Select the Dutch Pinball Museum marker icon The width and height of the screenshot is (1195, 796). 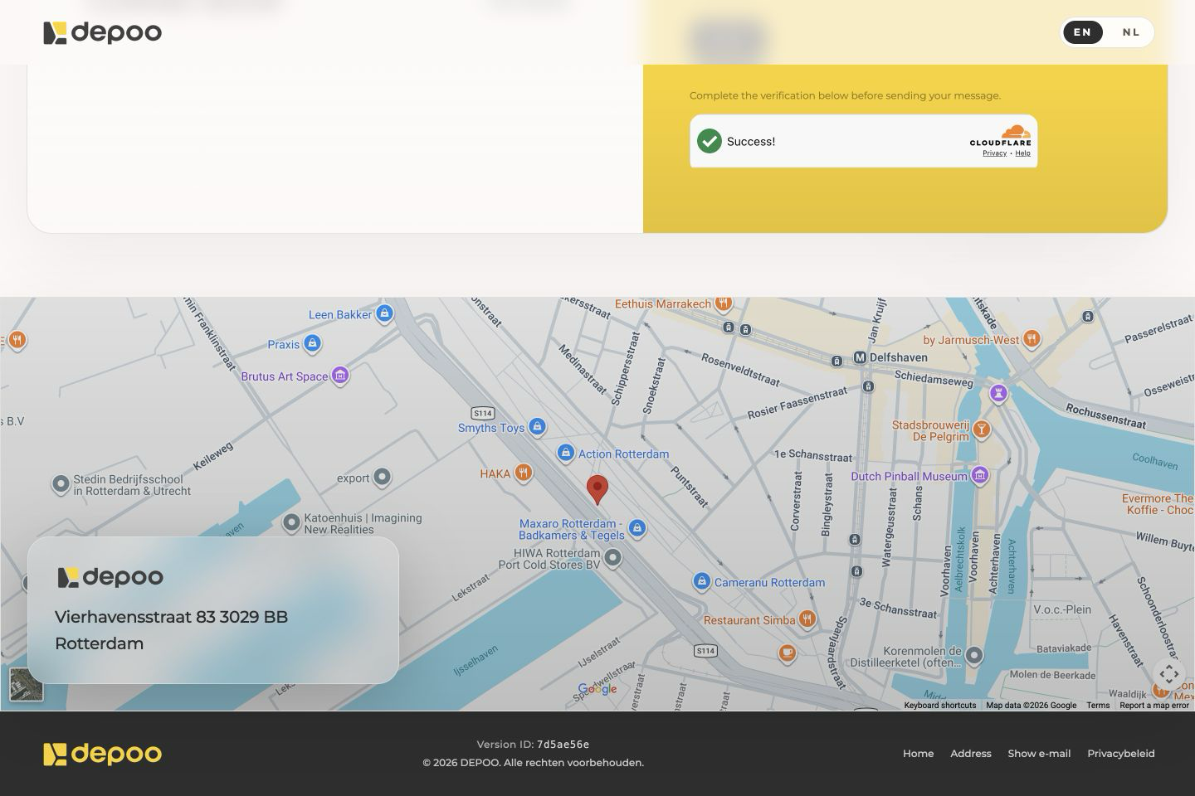click(x=980, y=475)
